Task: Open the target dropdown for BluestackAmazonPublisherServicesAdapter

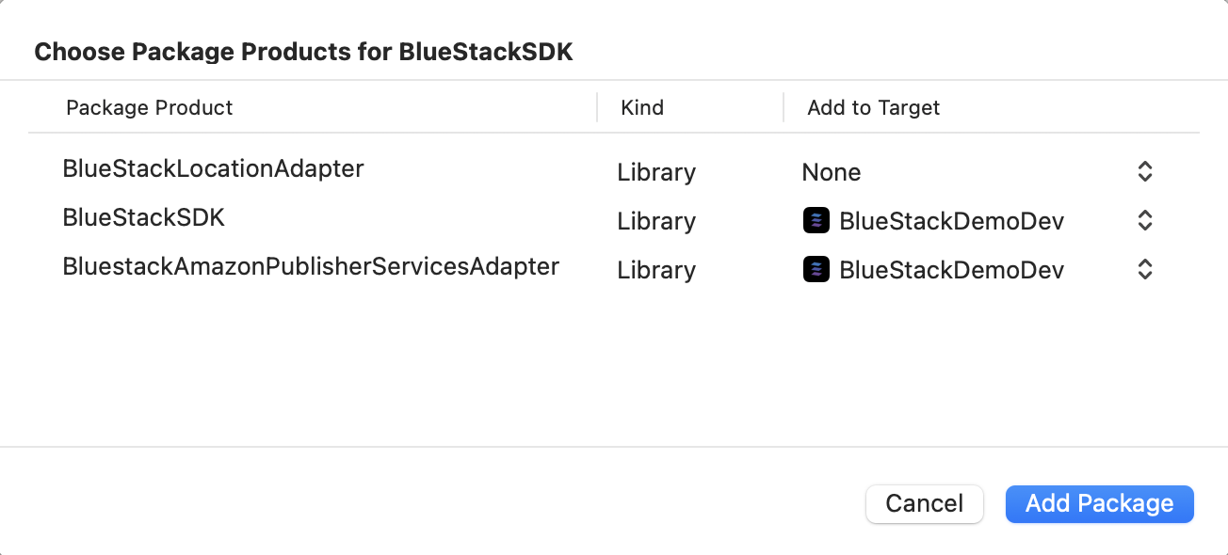Action: (1143, 269)
